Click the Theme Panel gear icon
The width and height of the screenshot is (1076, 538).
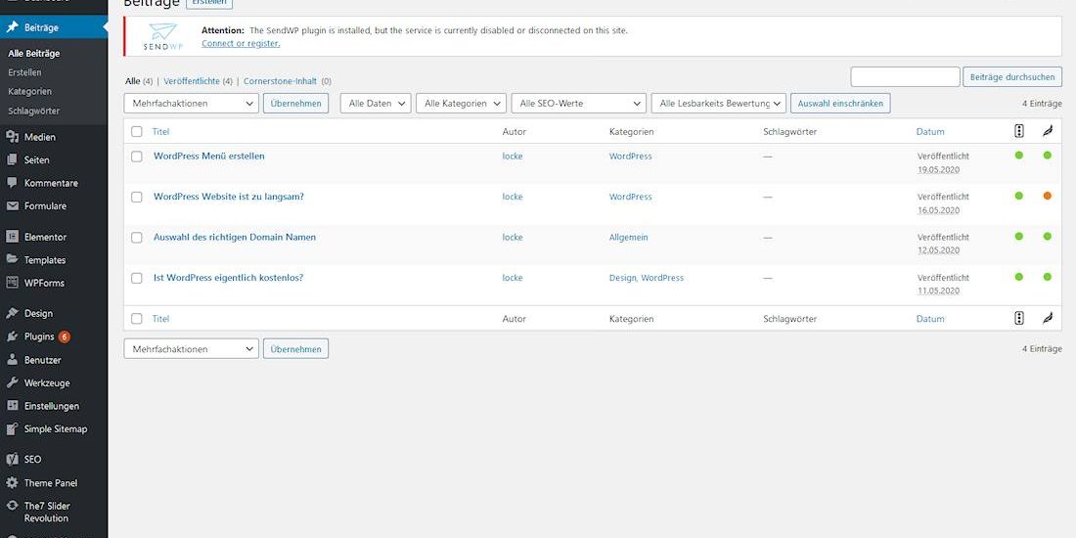(12, 482)
